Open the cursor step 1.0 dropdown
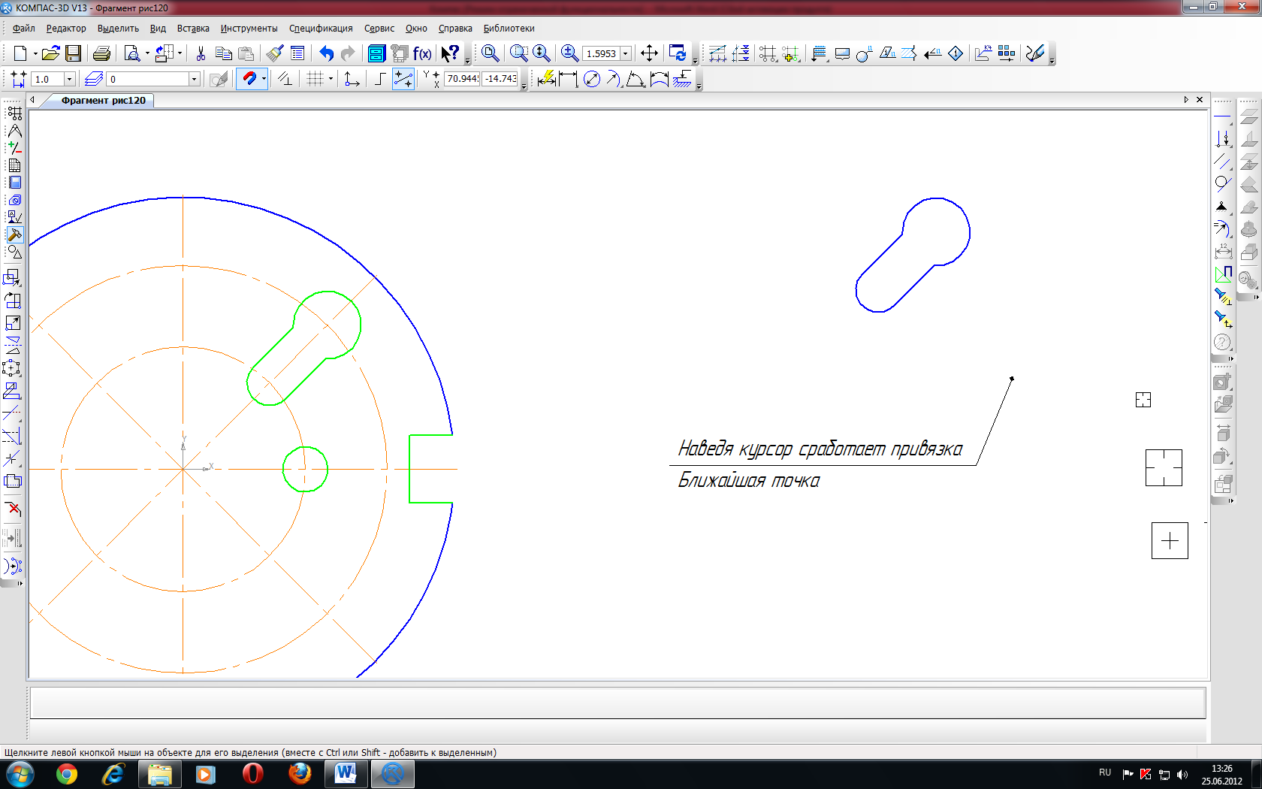 coord(70,79)
